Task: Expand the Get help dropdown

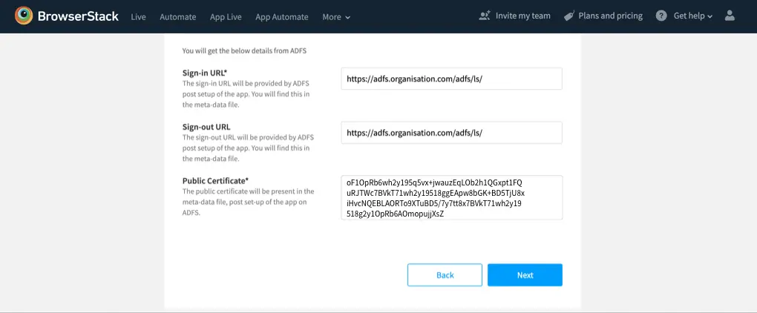Action: (692, 16)
